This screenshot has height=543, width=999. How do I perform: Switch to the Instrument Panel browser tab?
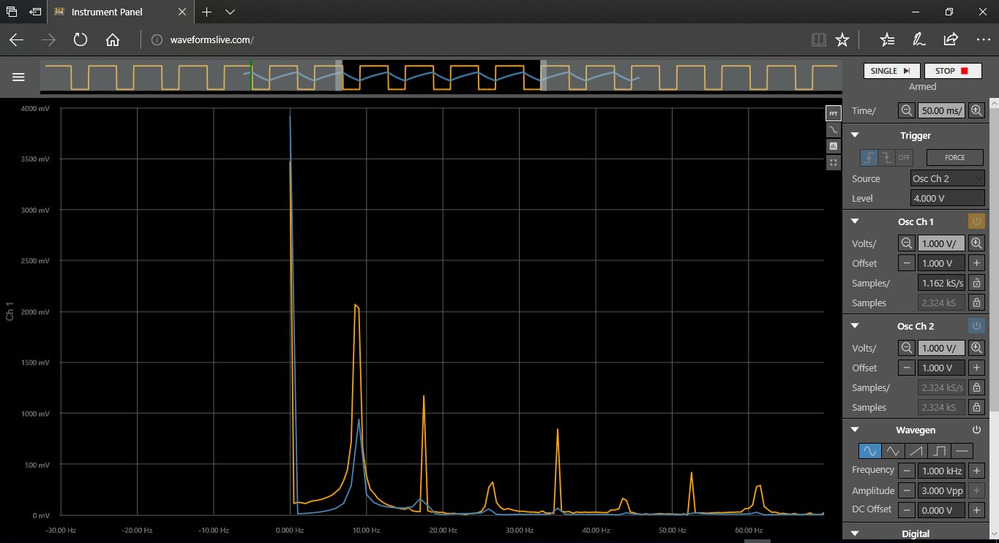click(107, 12)
